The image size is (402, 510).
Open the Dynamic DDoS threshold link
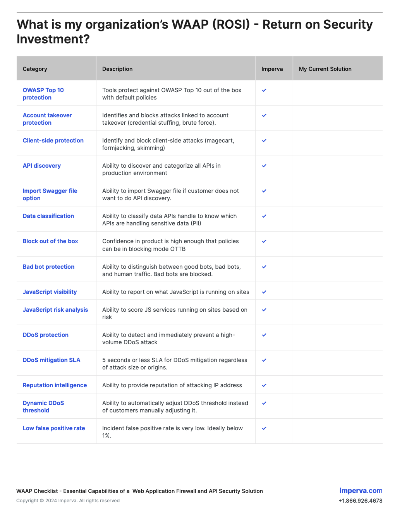[x=43, y=407]
